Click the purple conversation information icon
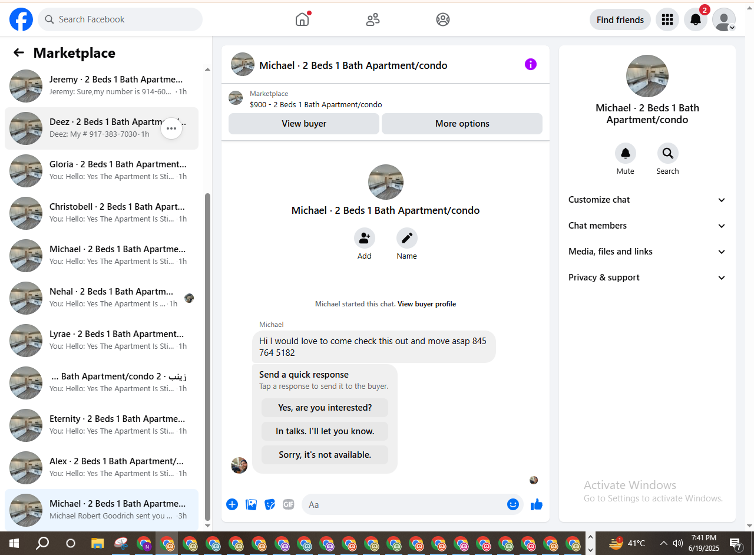Viewport: 754px width, 555px height. tap(531, 64)
